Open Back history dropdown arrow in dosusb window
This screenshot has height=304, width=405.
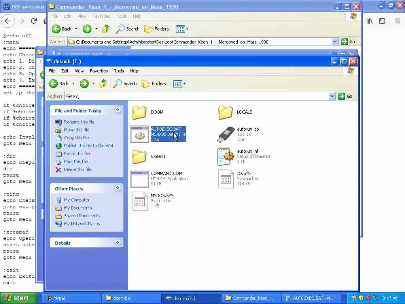tap(73, 84)
